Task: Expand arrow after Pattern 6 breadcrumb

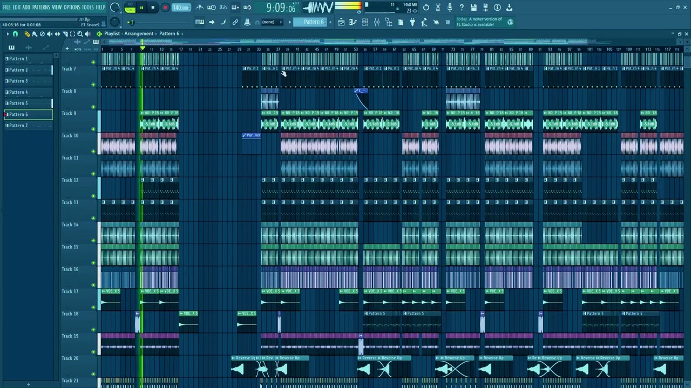Action: coord(182,33)
